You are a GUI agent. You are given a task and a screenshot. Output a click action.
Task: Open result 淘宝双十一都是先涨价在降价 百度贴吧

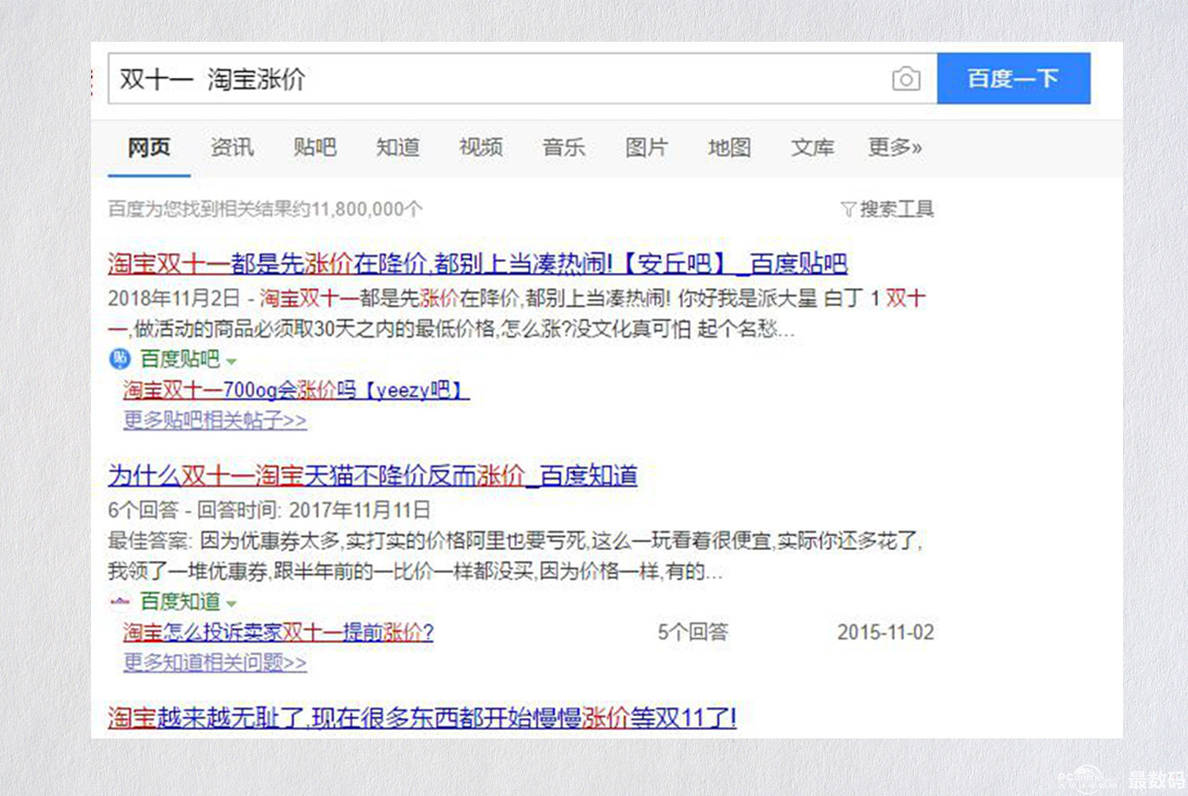[x=478, y=265]
